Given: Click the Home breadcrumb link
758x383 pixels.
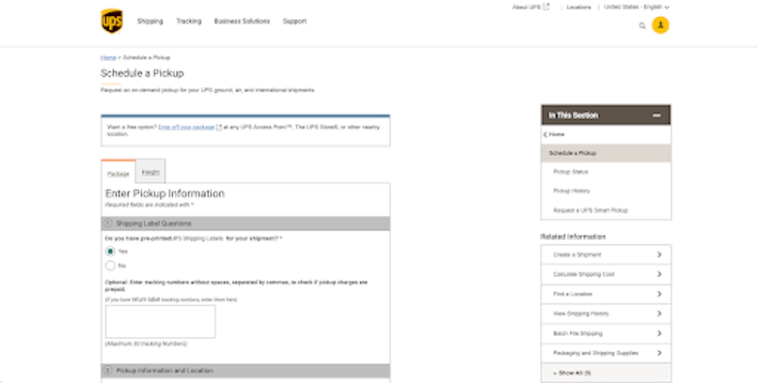Looking at the screenshot, I should pyautogui.click(x=108, y=57).
